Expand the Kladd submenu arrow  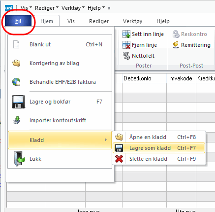click(x=106, y=140)
